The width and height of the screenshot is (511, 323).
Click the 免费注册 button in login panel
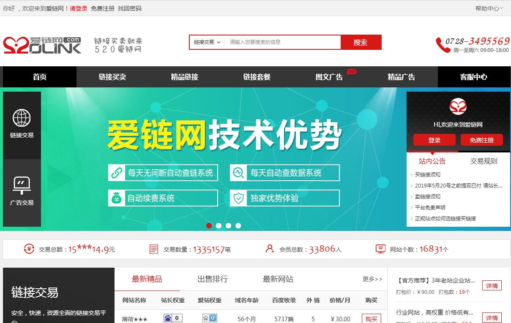click(x=481, y=140)
